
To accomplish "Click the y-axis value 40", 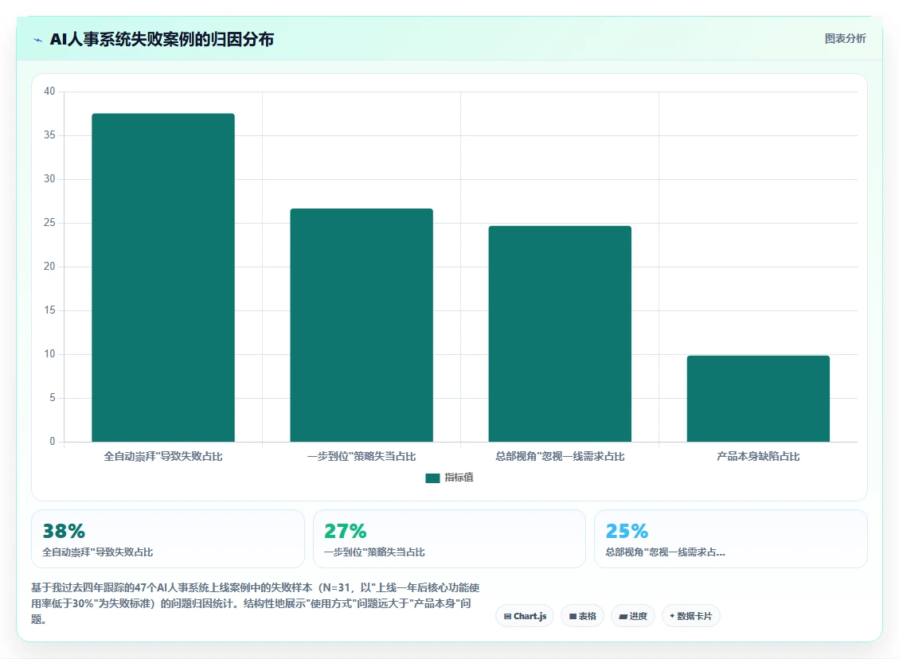I will click(x=49, y=91).
